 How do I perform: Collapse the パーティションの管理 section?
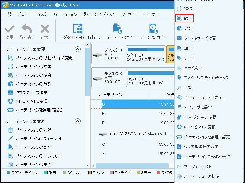tap(78, 121)
